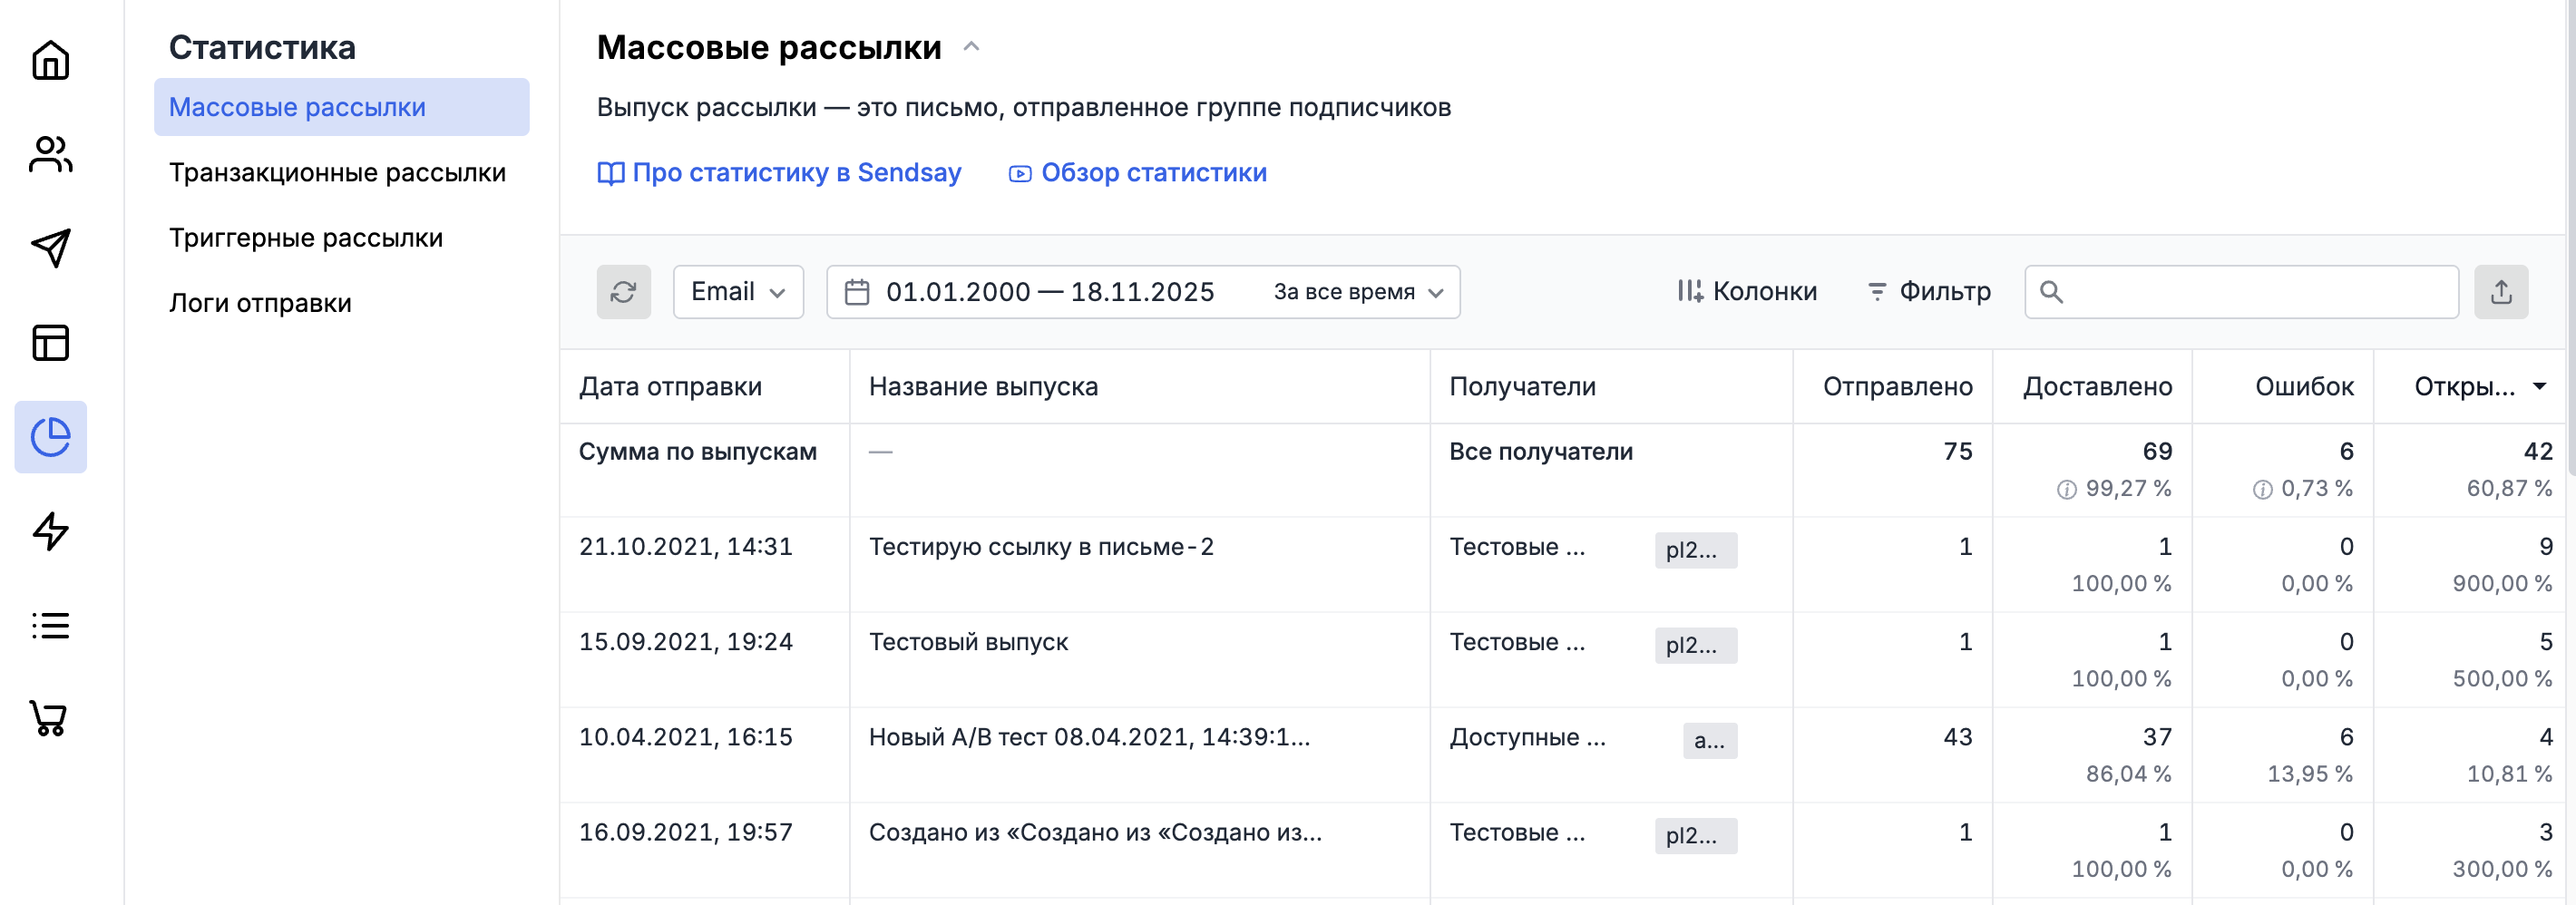Open lists via list icon
This screenshot has height=905, width=2576.
[x=50, y=625]
